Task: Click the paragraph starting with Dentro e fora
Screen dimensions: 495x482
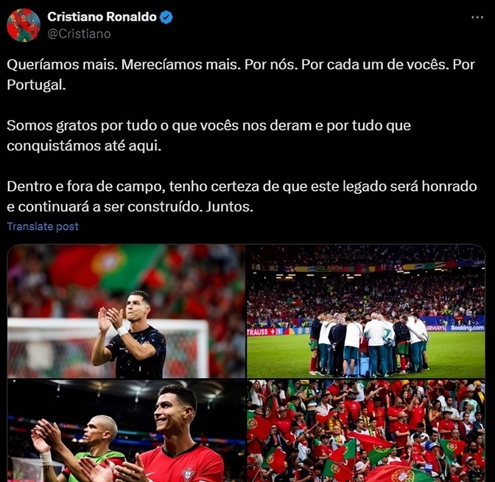Action: [x=242, y=197]
